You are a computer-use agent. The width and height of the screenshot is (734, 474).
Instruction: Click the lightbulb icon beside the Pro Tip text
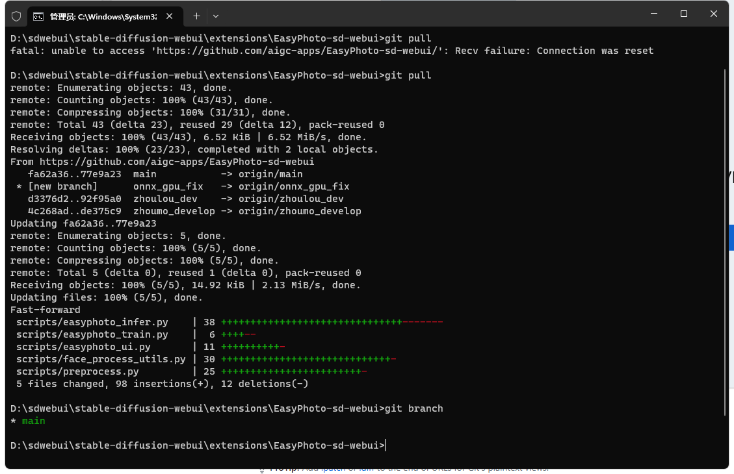[263, 467]
